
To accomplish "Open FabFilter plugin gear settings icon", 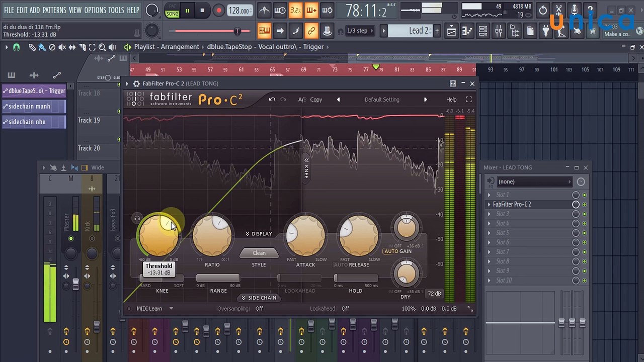I will (136, 83).
